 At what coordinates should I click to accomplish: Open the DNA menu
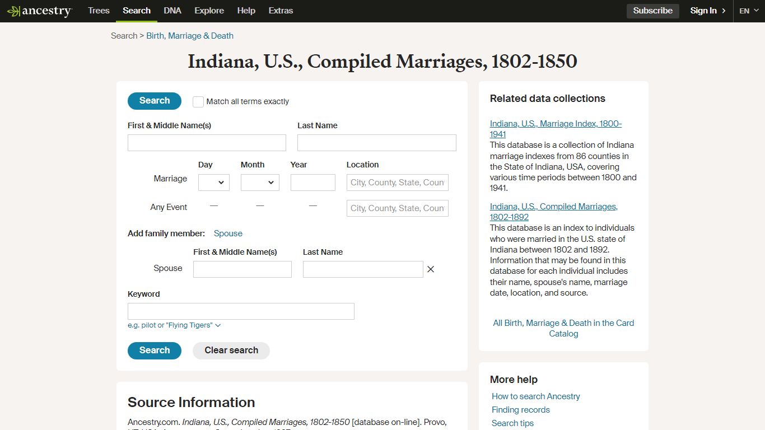point(172,11)
